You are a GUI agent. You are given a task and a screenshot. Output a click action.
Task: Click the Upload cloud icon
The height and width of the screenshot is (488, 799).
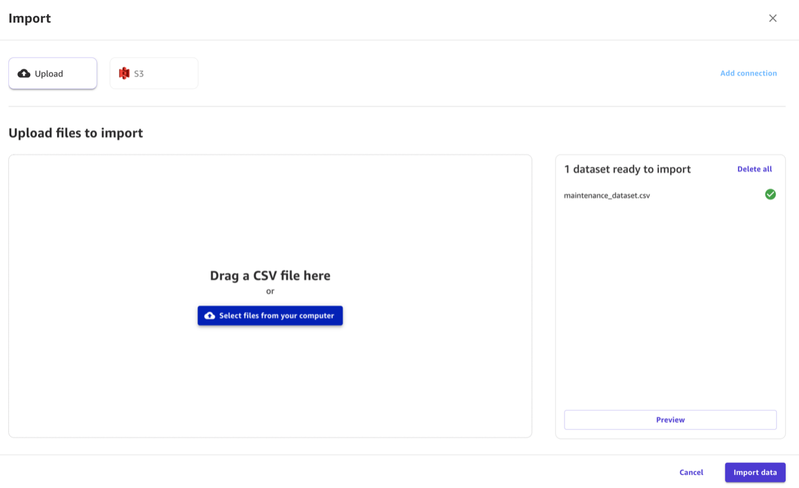point(24,73)
